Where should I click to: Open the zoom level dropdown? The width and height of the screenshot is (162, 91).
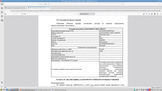click(87, 14)
